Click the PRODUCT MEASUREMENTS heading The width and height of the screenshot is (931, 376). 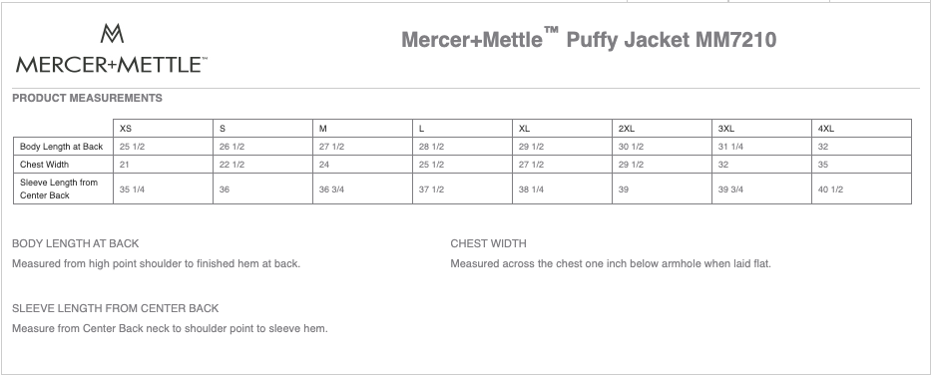pos(87,98)
